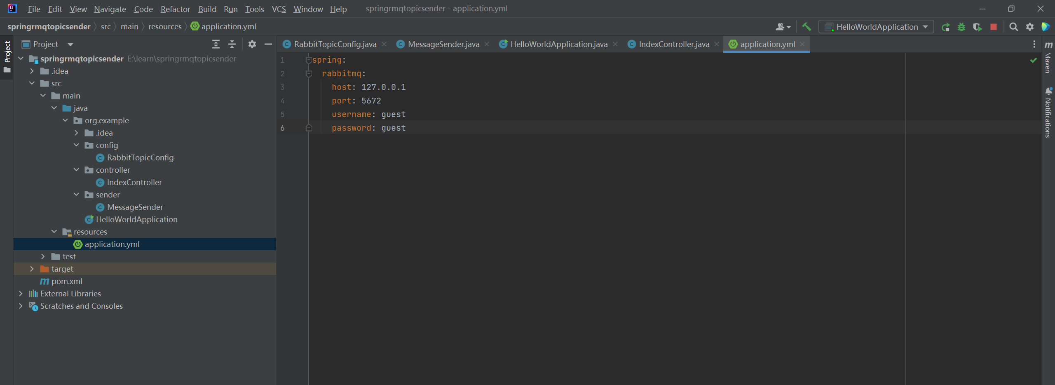Run with Coverage using the shield icon
The height and width of the screenshot is (385, 1055).
(977, 27)
